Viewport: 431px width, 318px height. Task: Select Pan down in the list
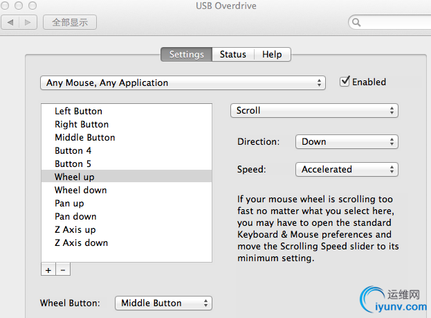tap(127, 216)
